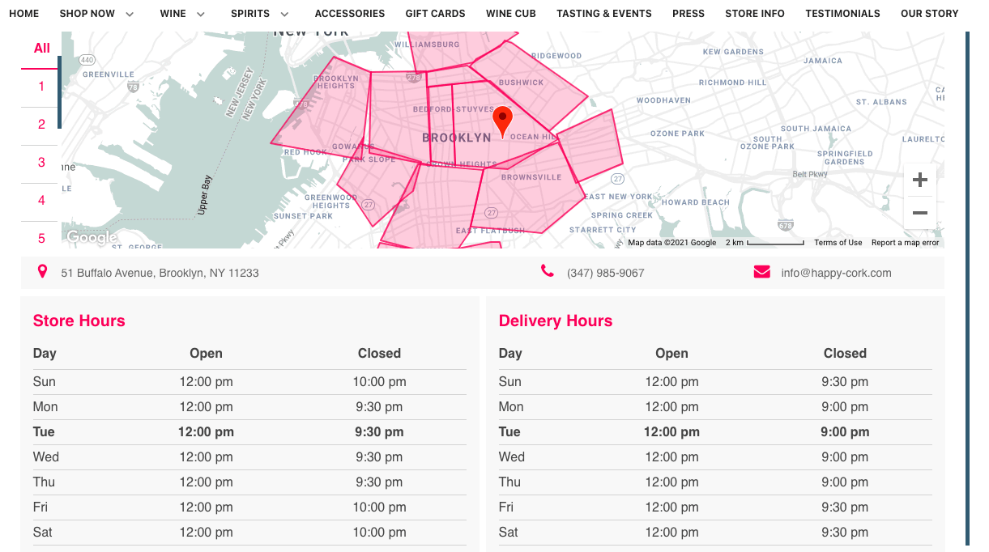Viewport: 989px width, 552px height.
Task: Click the red store location pin on map
Action: point(502,121)
